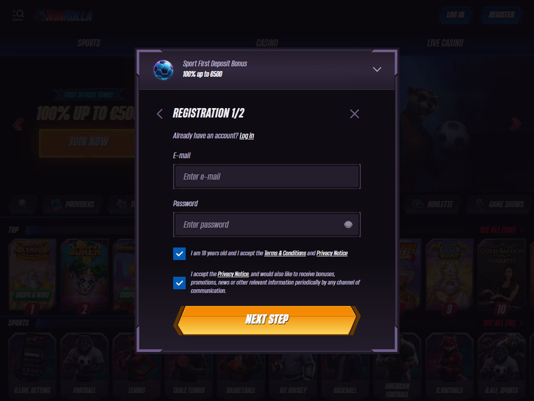Viewport: 534px width, 401px height.
Task: Open the Live Casino tab
Action: pyautogui.click(x=445, y=43)
